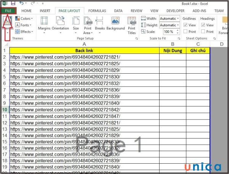This screenshot has height=174, width=229.
Task: Click the Excel application icon
Action: [x=5, y=3]
